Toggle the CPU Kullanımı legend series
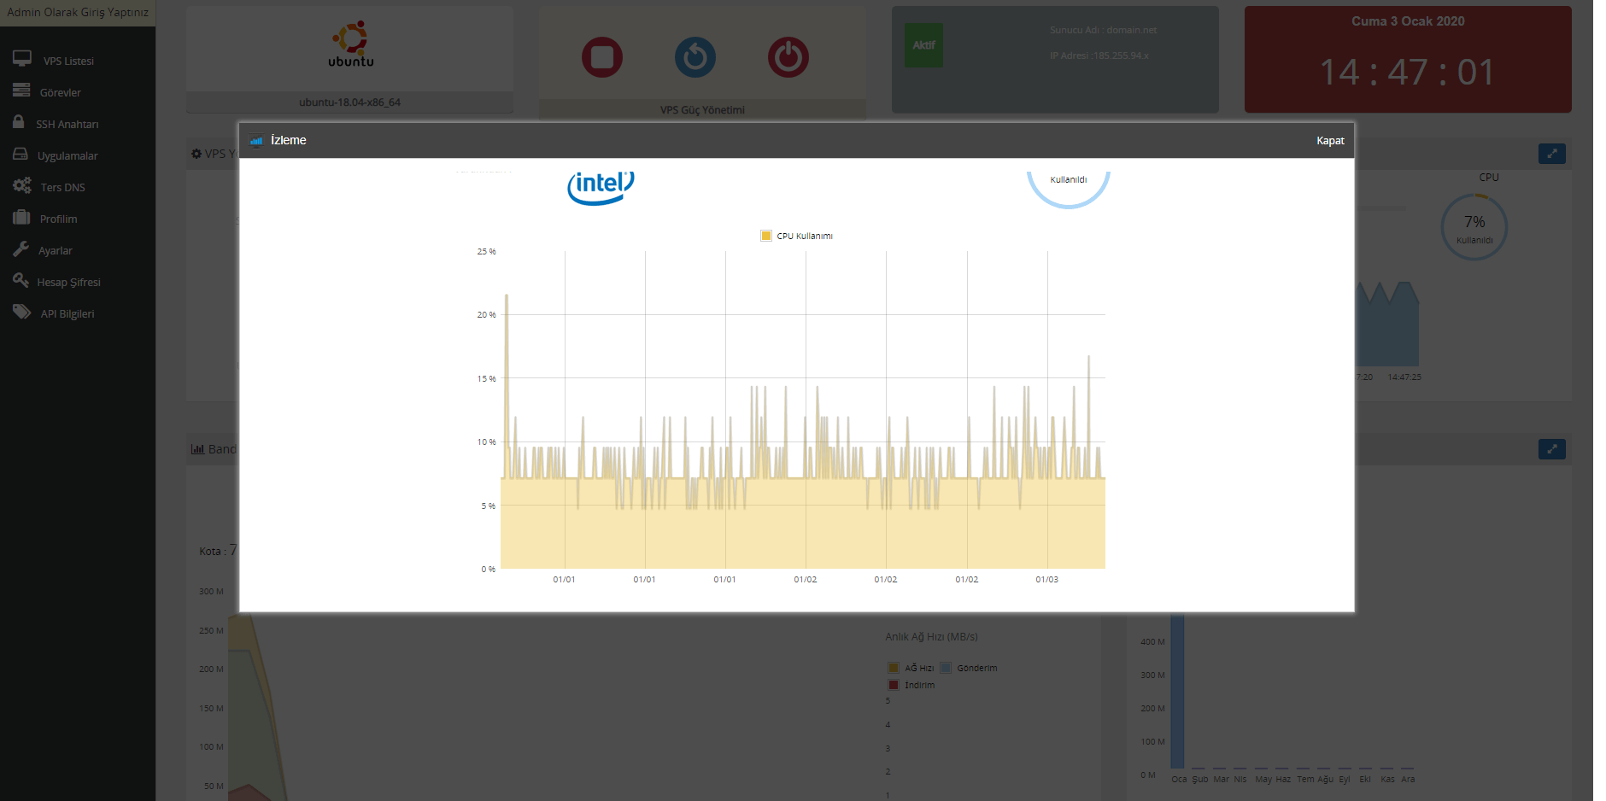 [x=797, y=236]
